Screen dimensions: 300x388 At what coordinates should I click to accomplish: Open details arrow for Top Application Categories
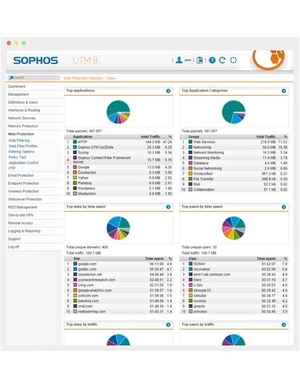[x=283, y=91]
